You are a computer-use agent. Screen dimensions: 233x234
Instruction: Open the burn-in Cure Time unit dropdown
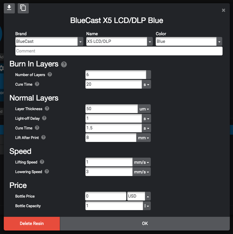[x=146, y=84]
